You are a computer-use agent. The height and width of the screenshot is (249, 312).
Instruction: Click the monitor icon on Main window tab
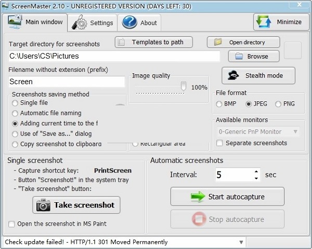tap(15, 21)
